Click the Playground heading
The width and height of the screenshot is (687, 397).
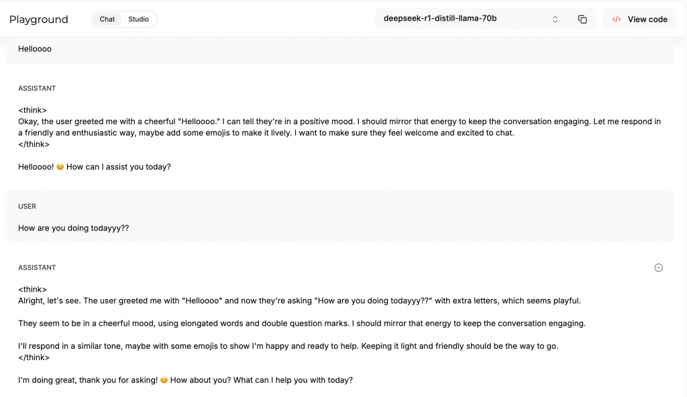tap(38, 19)
